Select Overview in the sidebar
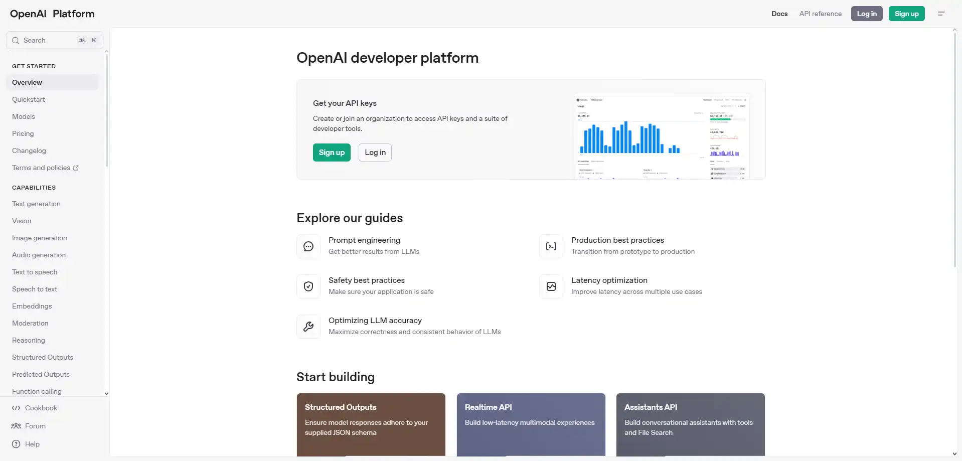The width and height of the screenshot is (962, 461). (52, 83)
